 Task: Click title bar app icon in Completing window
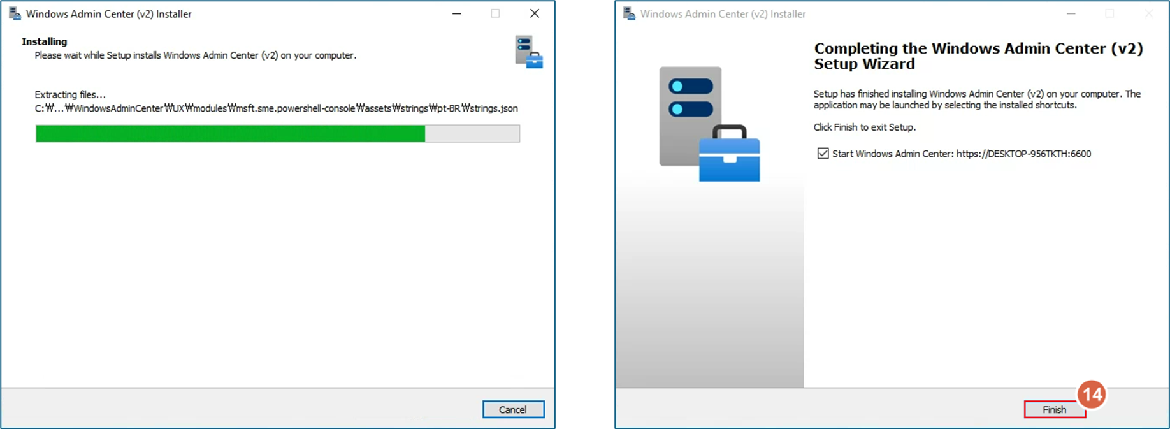(x=629, y=13)
